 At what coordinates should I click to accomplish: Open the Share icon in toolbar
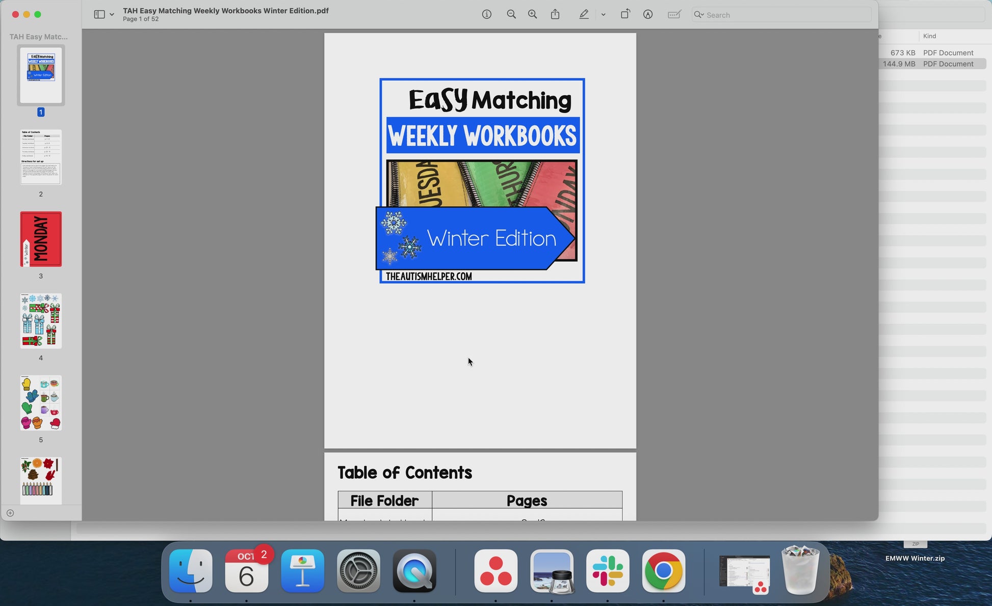(x=555, y=15)
